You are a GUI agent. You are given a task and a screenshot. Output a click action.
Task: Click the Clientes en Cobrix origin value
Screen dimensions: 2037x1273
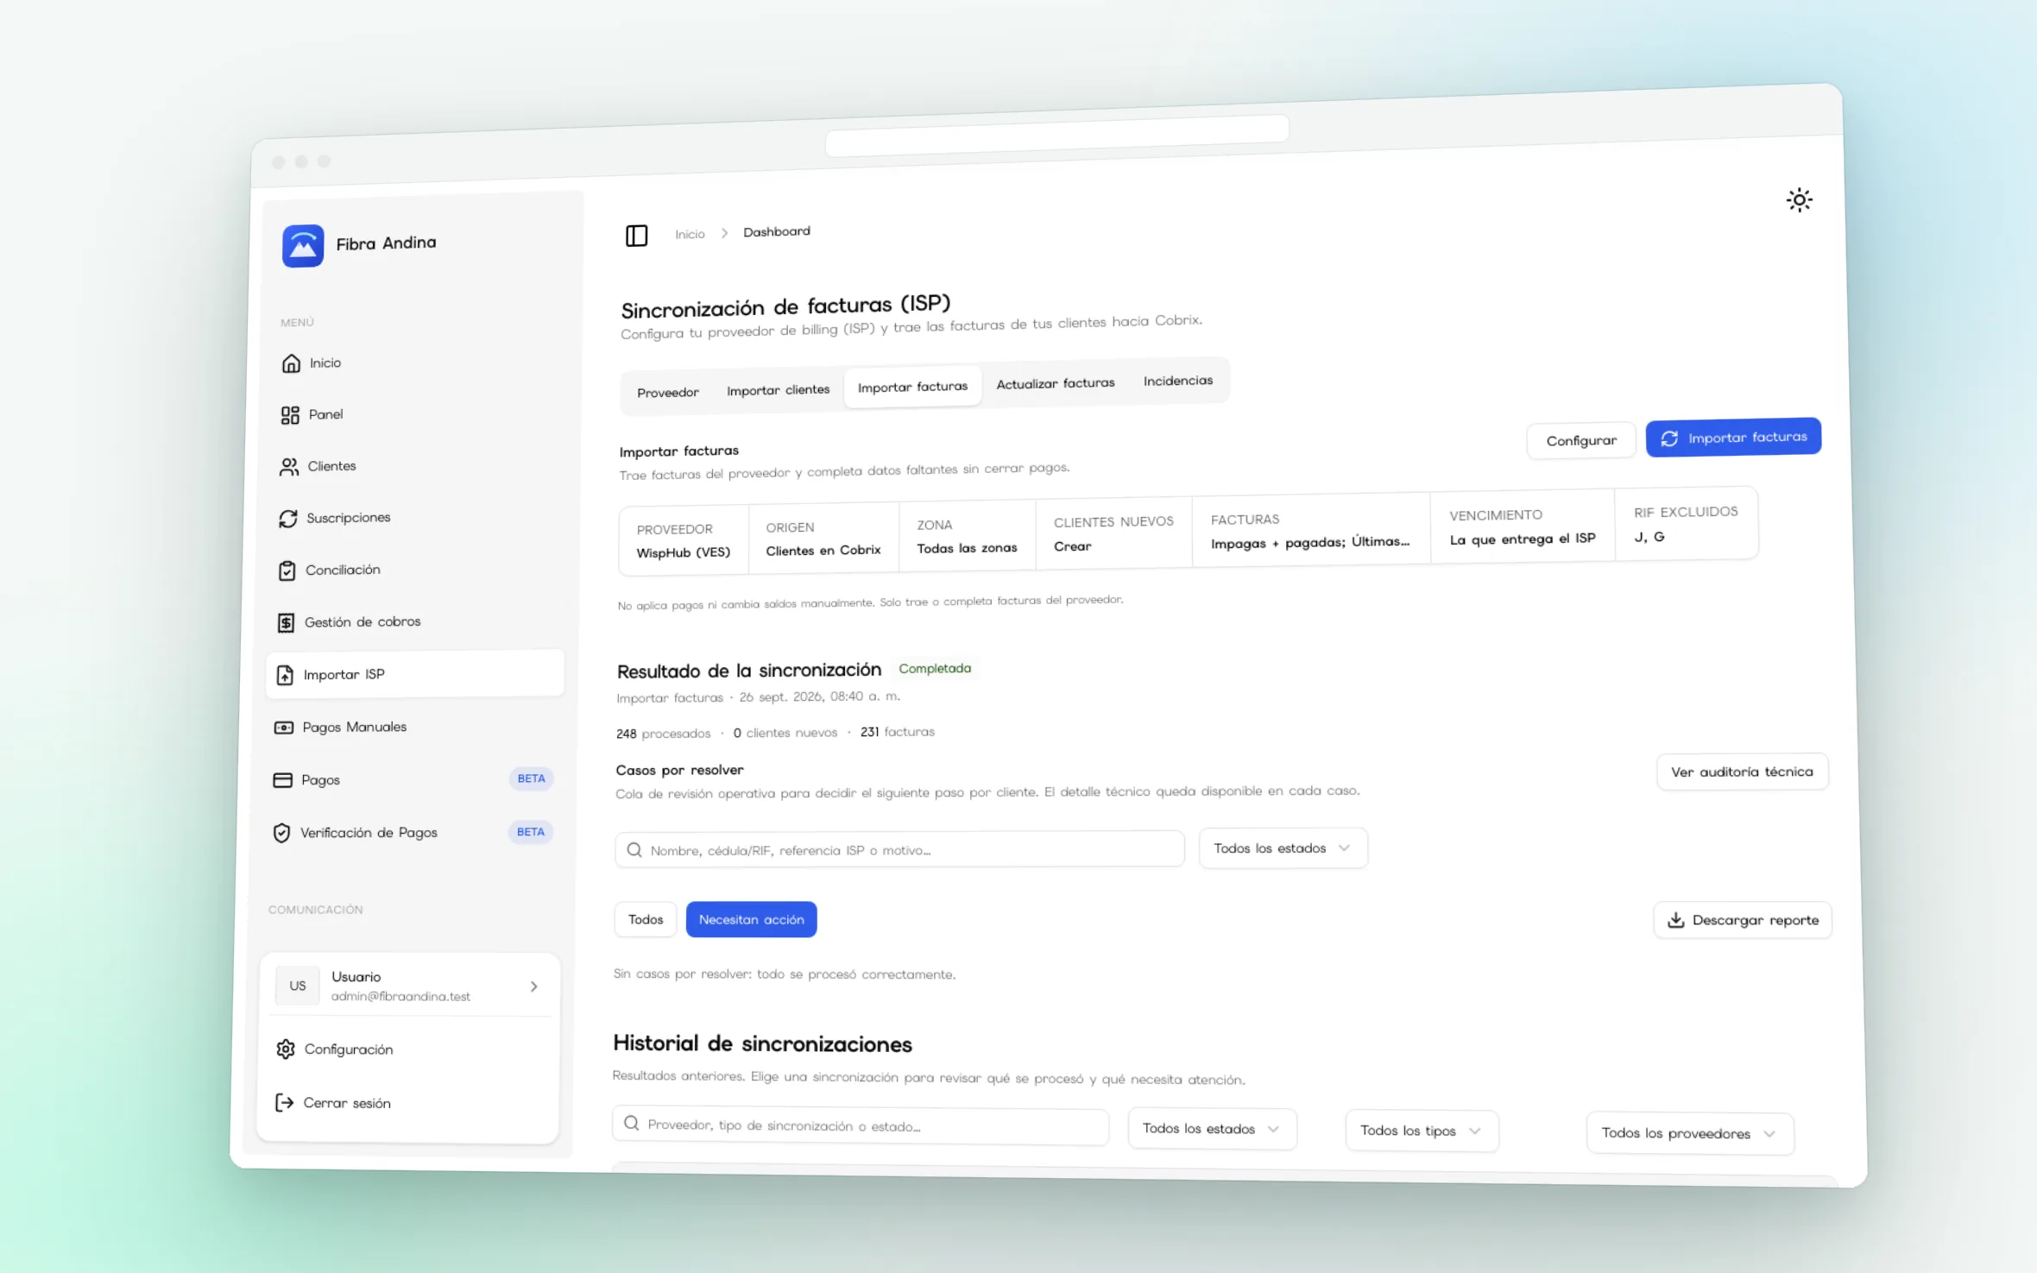pos(823,550)
